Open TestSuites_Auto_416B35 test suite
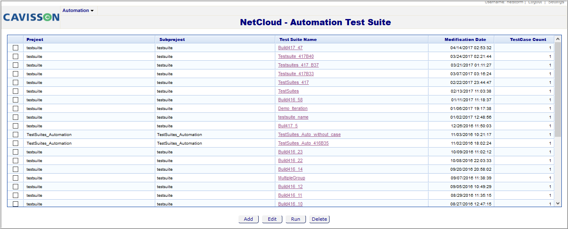 click(303, 143)
